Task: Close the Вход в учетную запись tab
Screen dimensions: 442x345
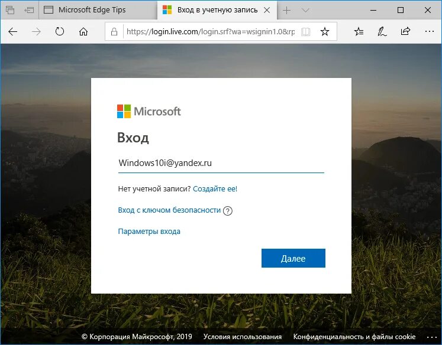Action: tap(267, 10)
